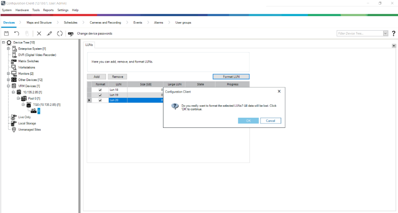The image size is (398, 213).
Task: Switch to Cameras and Recording tab
Action: (x=105, y=23)
